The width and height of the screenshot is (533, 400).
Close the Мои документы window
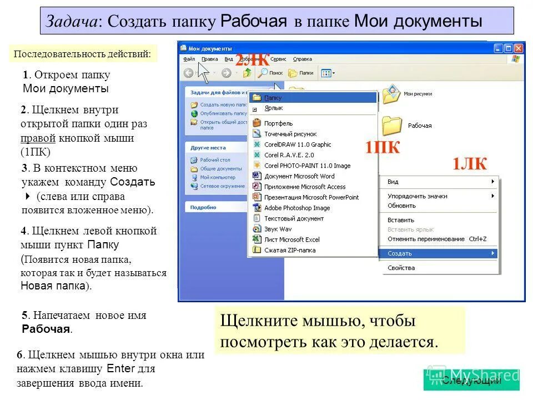point(519,48)
